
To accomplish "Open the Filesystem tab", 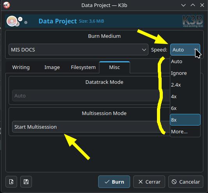I will (83, 67).
